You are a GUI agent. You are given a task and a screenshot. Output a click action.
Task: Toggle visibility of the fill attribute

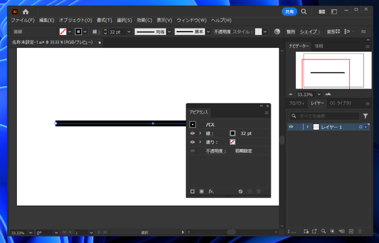coord(192,142)
